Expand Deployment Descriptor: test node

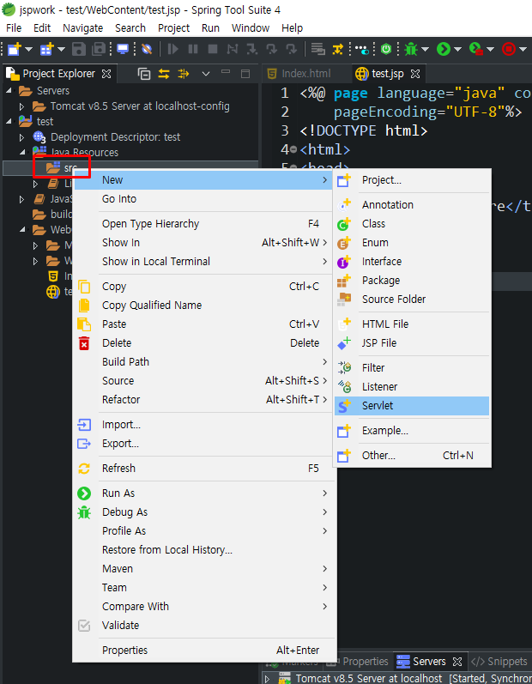(21, 137)
